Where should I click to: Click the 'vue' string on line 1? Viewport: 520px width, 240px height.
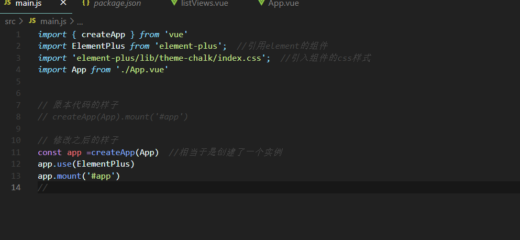176,35
